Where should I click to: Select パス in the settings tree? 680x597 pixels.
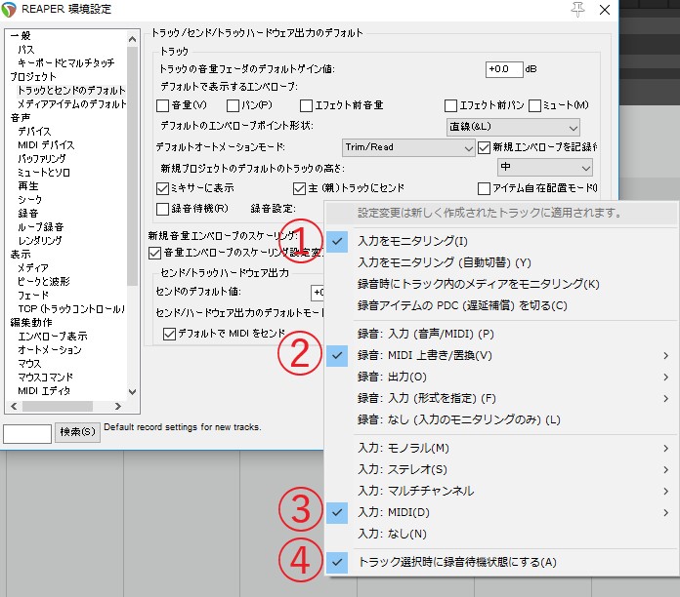pyautogui.click(x=26, y=50)
